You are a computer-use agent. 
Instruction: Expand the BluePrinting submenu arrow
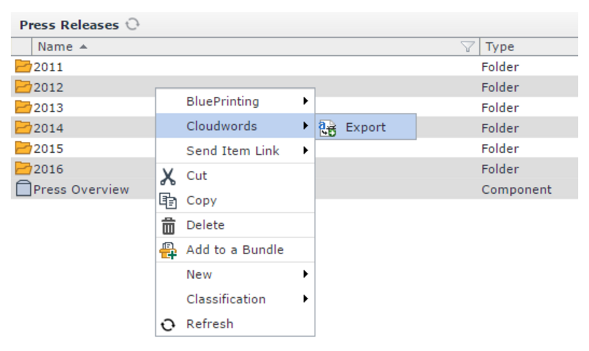click(305, 102)
